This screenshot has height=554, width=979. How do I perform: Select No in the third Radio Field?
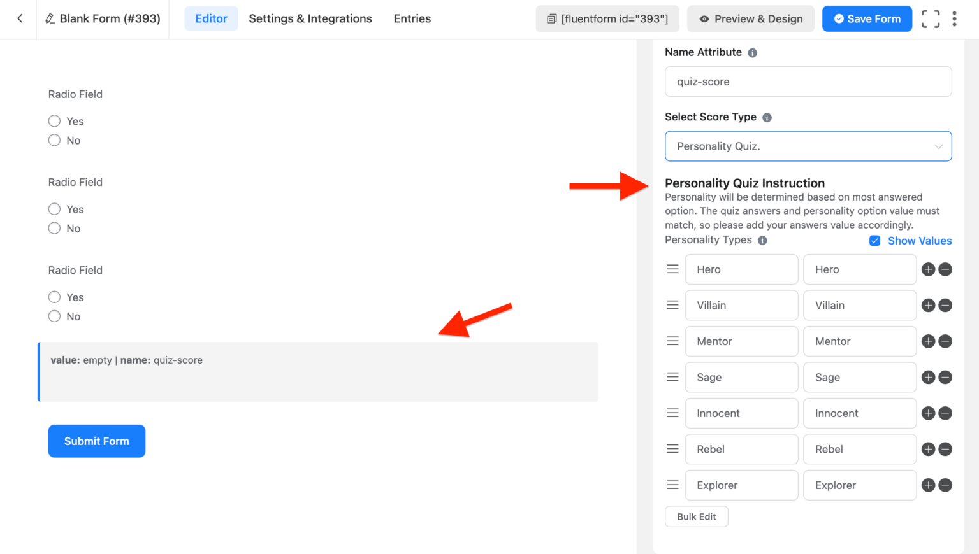(55, 316)
